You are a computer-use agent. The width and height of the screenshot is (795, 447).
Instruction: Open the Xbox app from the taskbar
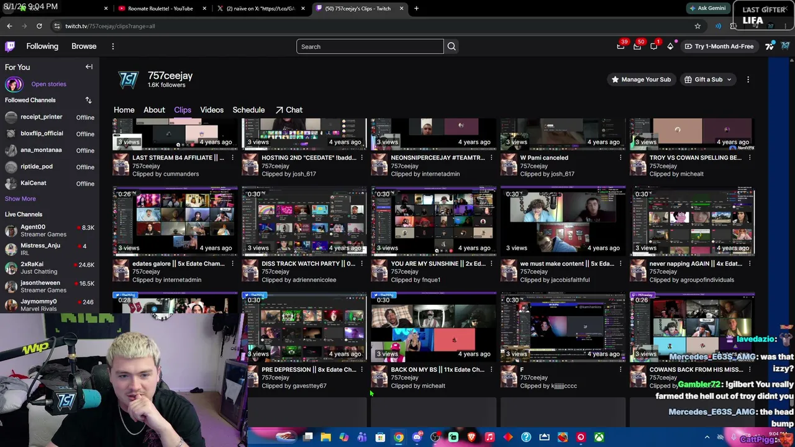[599, 438]
